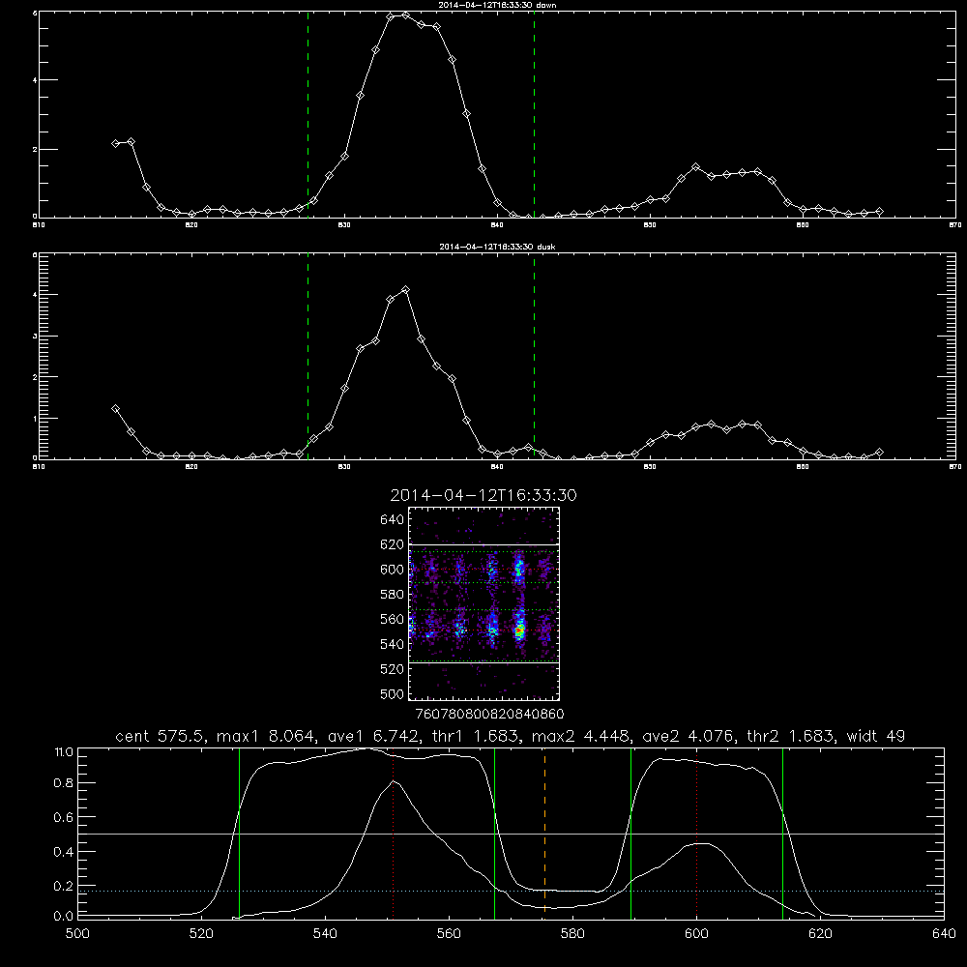Image resolution: width=967 pixels, height=967 pixels.
Task: Click the left green dashed line in dusk plot
Action: [x=308, y=357]
